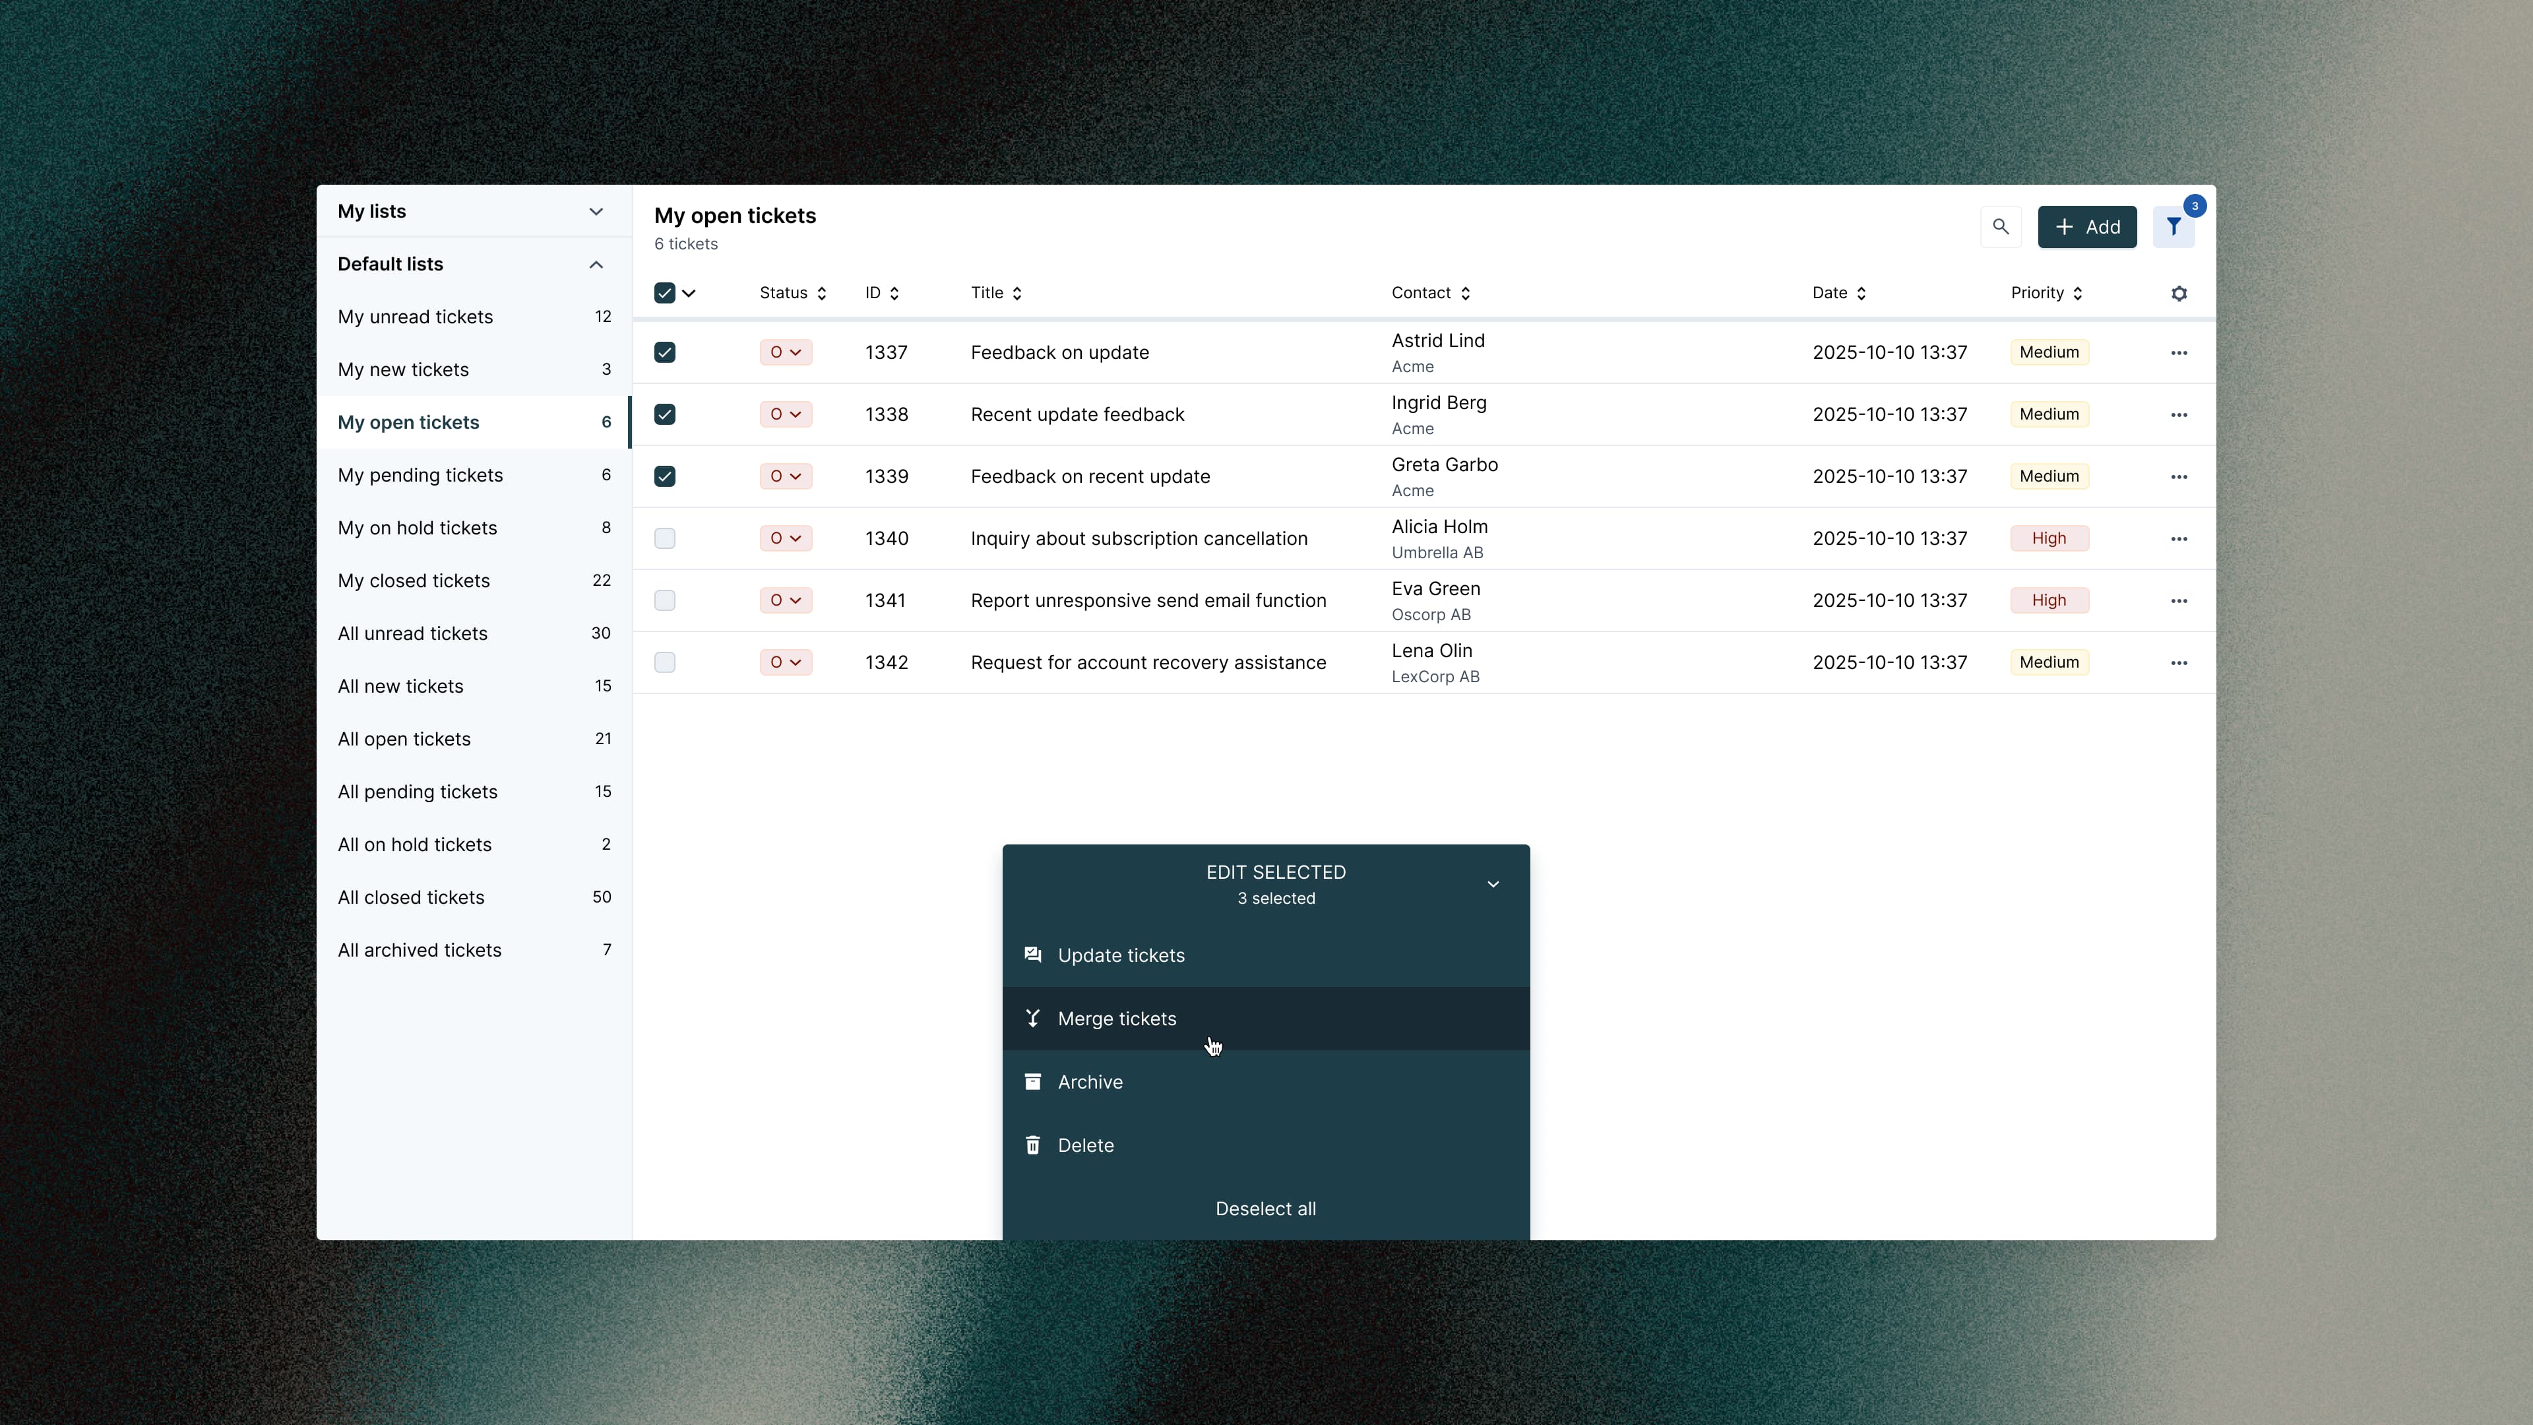
Task: Expand the My lists section
Action: click(x=596, y=211)
